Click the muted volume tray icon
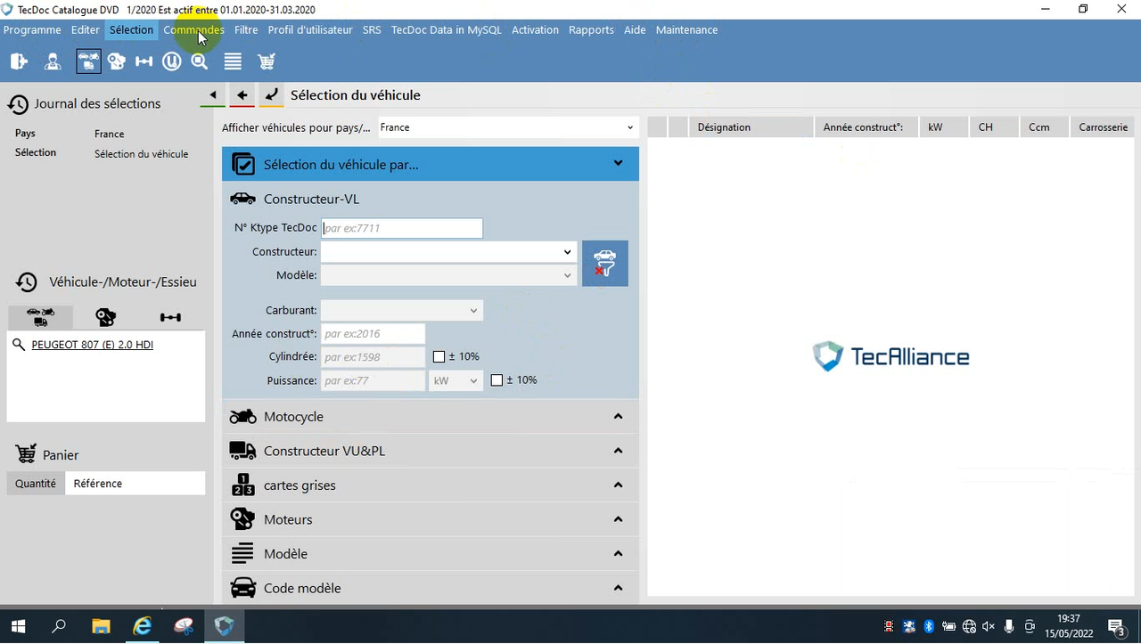This screenshot has height=644, width=1141. pyautogui.click(x=989, y=626)
